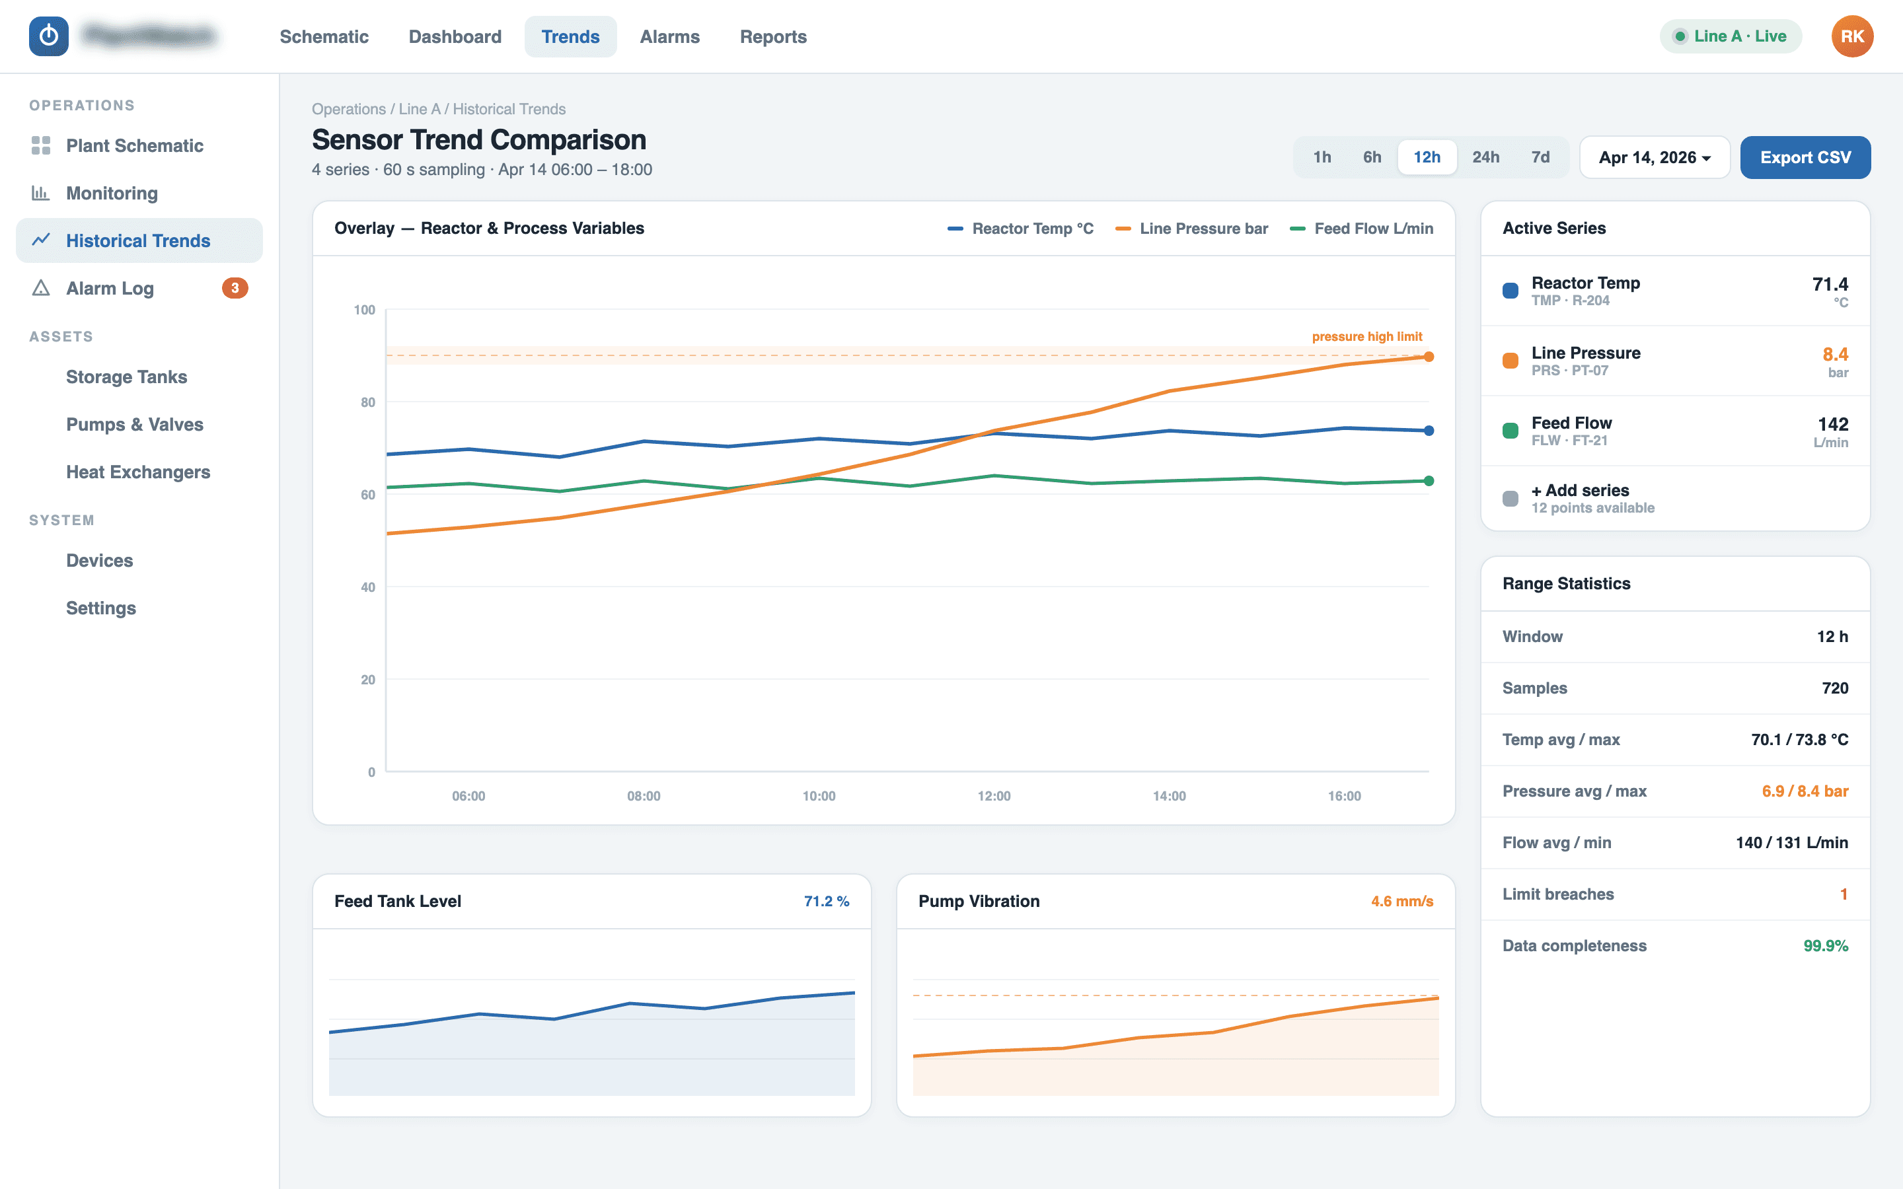
Task: Select the Line Pressure series row
Action: (1675, 360)
